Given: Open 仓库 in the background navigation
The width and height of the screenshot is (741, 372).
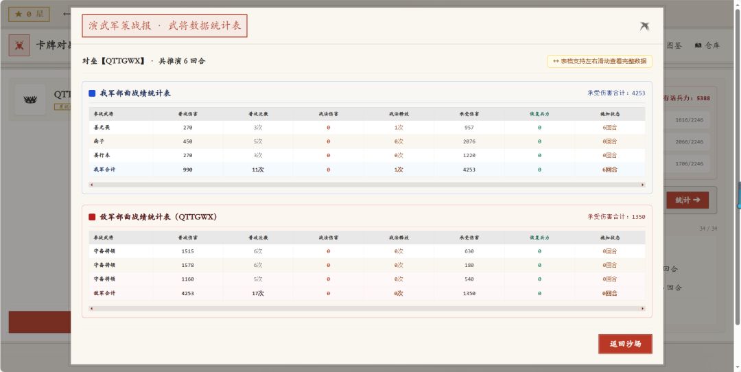Looking at the screenshot, I should click(707, 46).
